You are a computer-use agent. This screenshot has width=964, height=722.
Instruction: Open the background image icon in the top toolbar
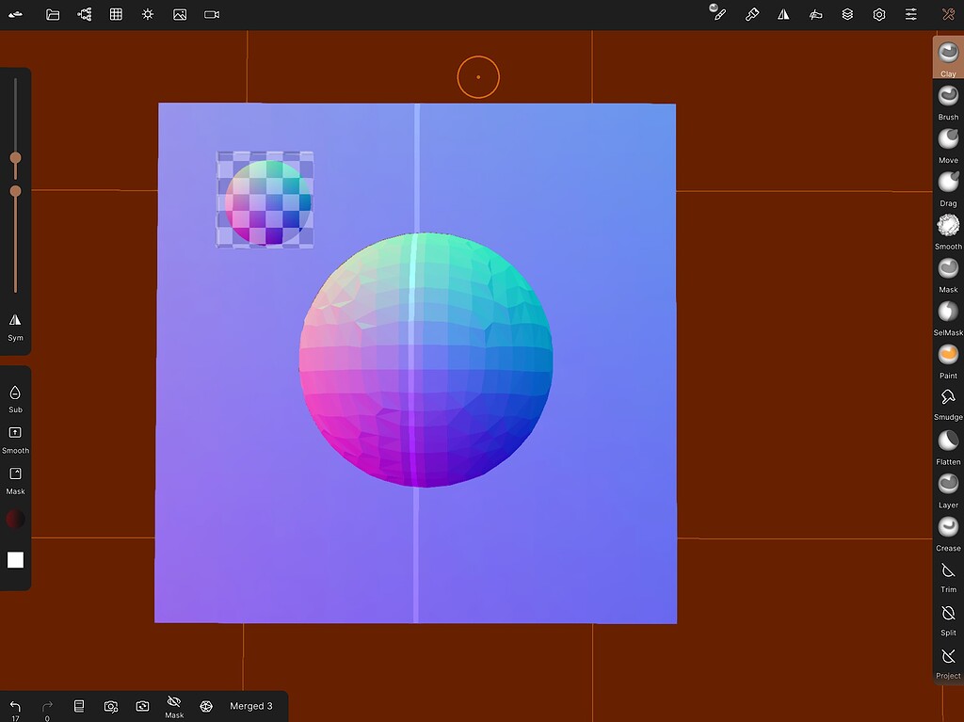[180, 14]
